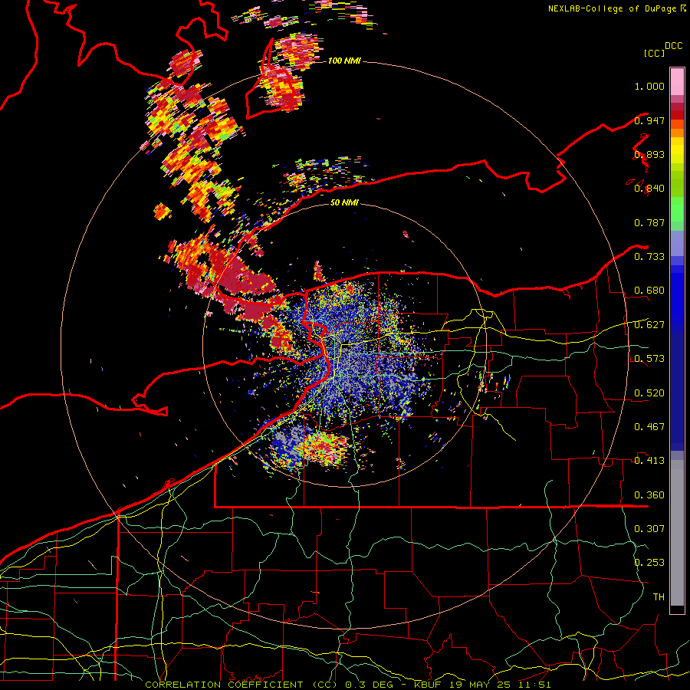
Task: Click the 0.253 scale value
Action: [649, 563]
